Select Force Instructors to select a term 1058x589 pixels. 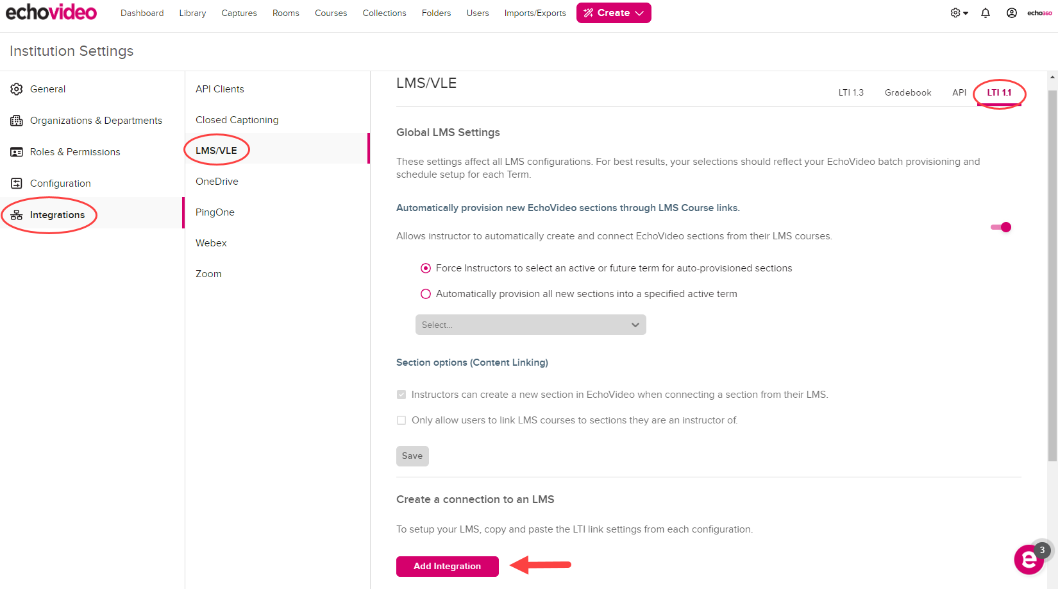426,268
